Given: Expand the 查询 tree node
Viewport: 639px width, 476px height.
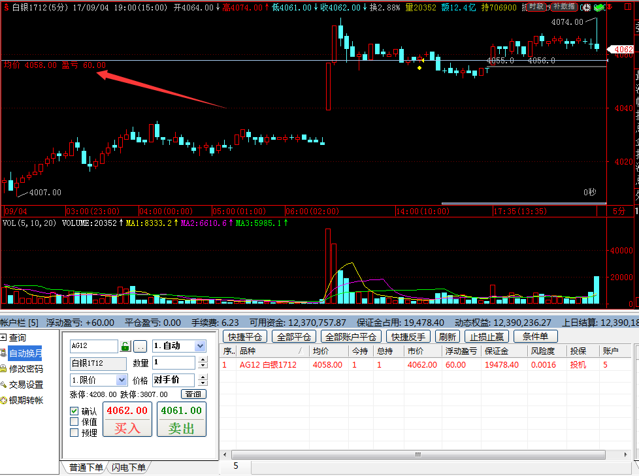Looking at the screenshot, I should [x=4, y=337].
